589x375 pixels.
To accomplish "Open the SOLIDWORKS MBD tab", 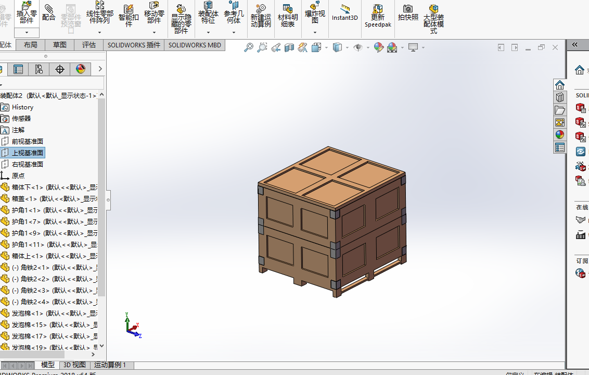I will [x=195, y=45].
